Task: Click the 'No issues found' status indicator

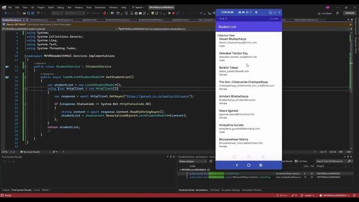Action: point(30,152)
